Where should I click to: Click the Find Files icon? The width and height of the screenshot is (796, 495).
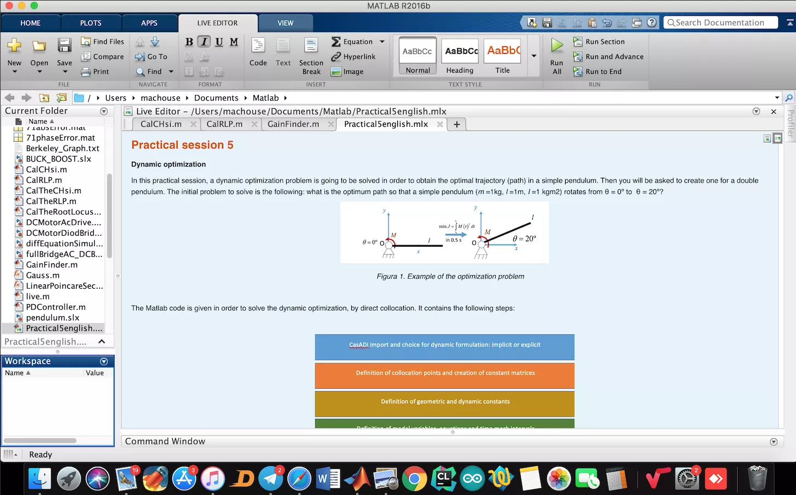[86, 42]
